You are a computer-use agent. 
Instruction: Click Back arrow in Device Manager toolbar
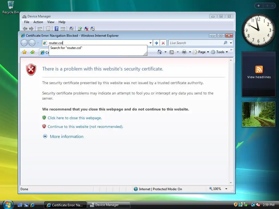[25, 29]
